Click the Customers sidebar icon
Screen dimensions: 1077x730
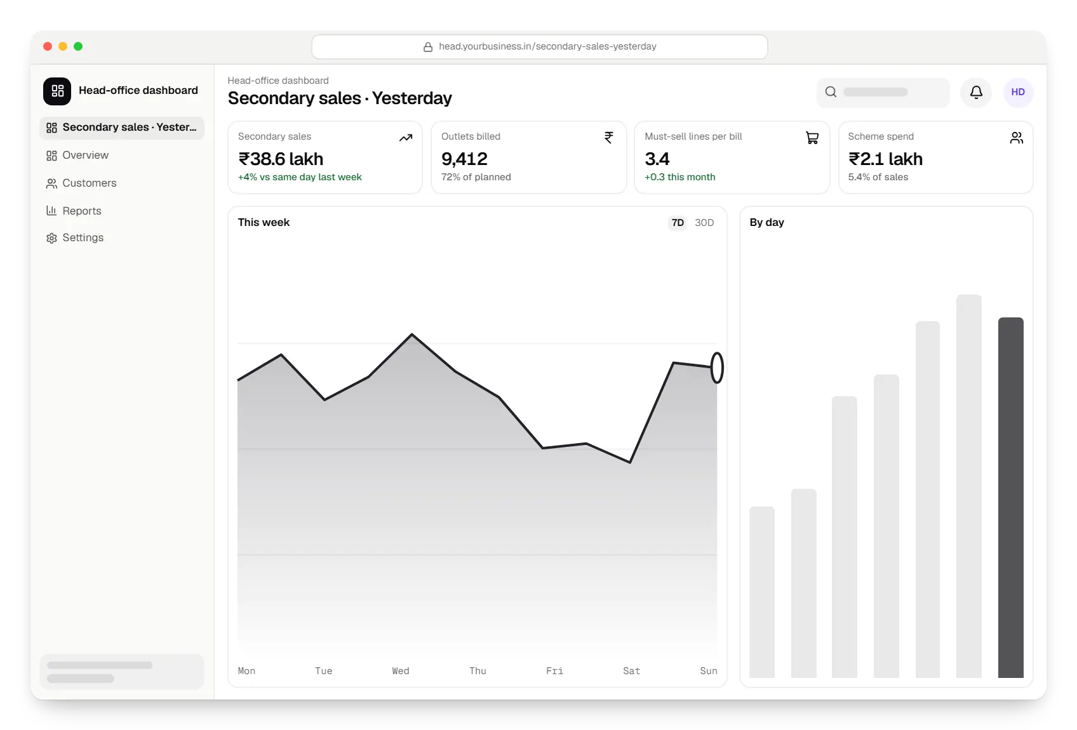click(x=51, y=183)
